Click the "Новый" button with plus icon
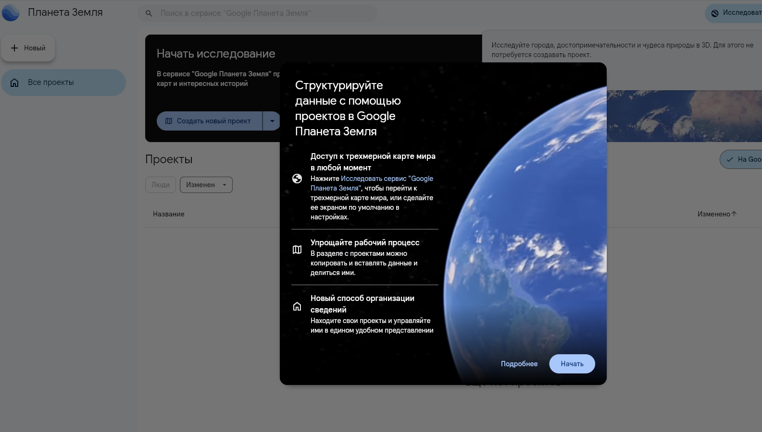 pos(28,48)
